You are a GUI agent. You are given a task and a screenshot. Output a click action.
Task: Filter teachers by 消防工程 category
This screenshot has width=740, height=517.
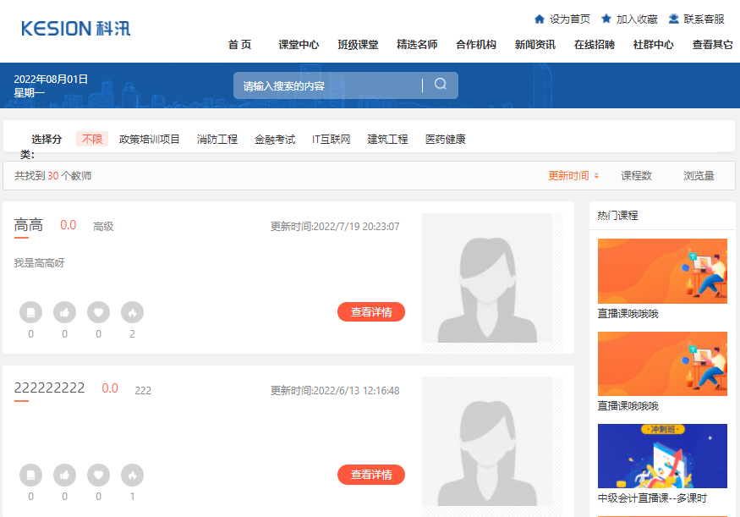[217, 140]
